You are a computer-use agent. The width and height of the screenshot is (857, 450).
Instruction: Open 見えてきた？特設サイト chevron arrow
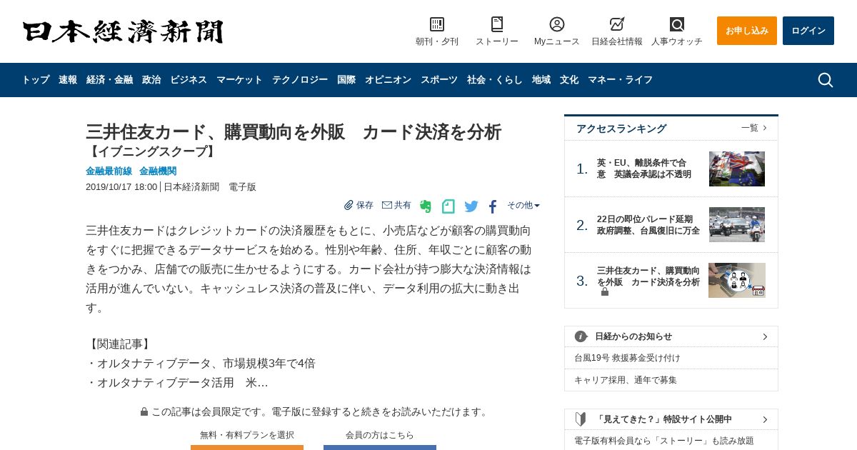[x=765, y=419]
